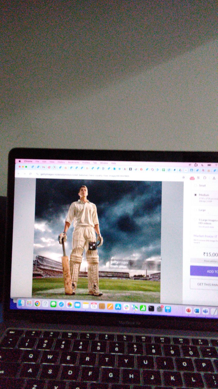The width and height of the screenshot is (218, 389).
Task: Open the History menu in Chrome
Action: tap(61, 162)
